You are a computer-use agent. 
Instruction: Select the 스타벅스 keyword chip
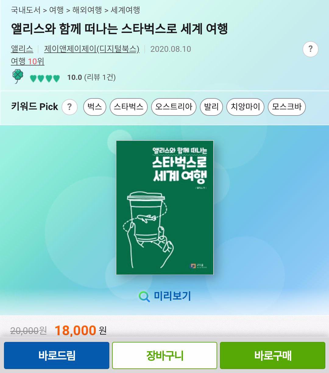click(129, 107)
